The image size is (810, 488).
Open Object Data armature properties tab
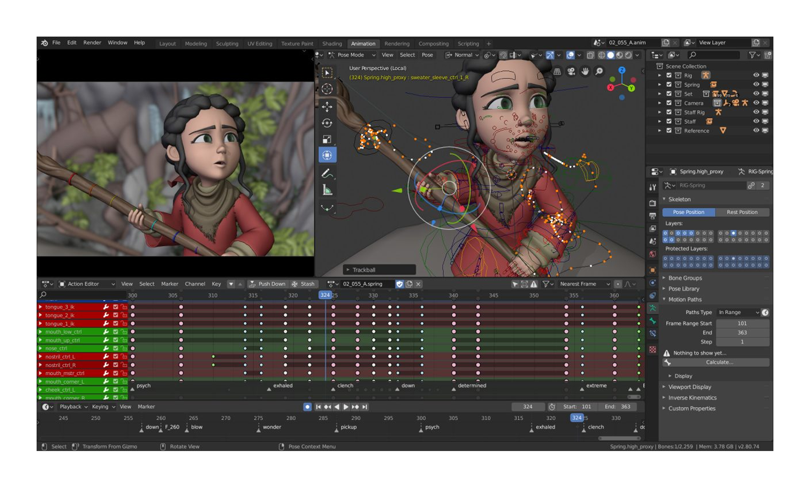(652, 308)
